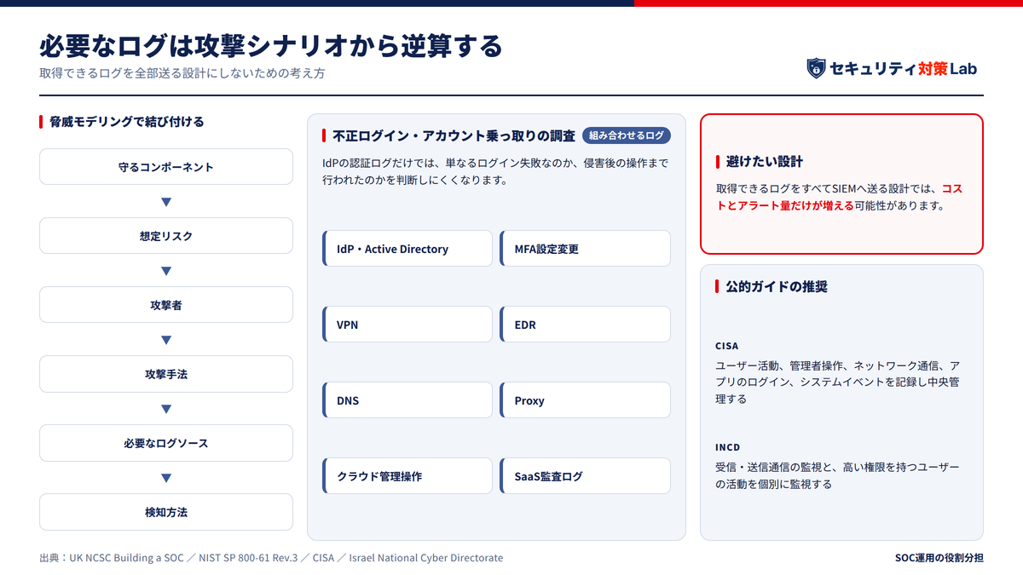Click the VPN log card
1023x575 pixels.
tap(407, 325)
